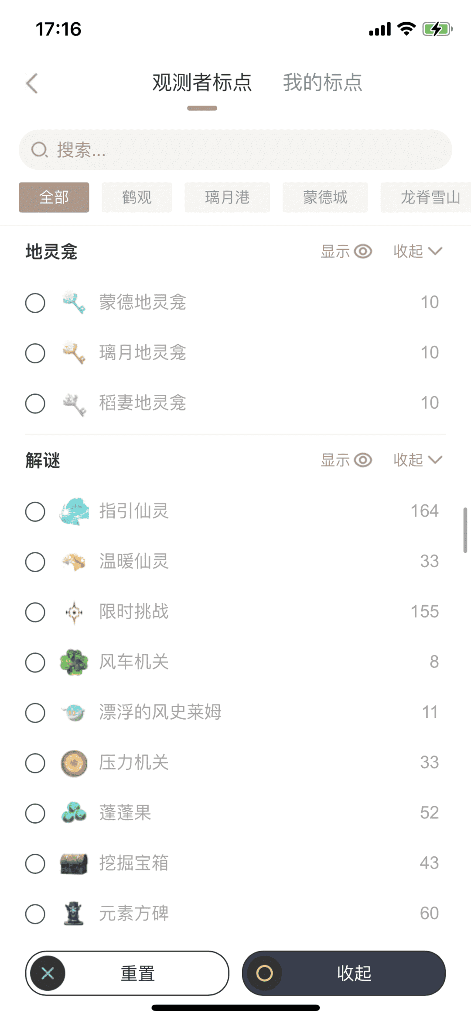Click the 蒙德地灵龛 key icon
Screen dimensions: 471x1021
click(74, 303)
